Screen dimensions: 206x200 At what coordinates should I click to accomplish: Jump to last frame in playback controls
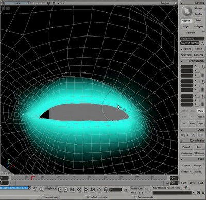pyautogui.click(x=92, y=189)
